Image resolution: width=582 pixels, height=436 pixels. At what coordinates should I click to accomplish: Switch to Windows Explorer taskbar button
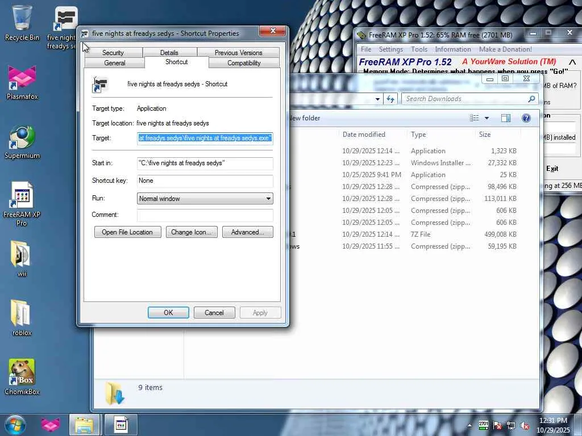[x=84, y=425]
